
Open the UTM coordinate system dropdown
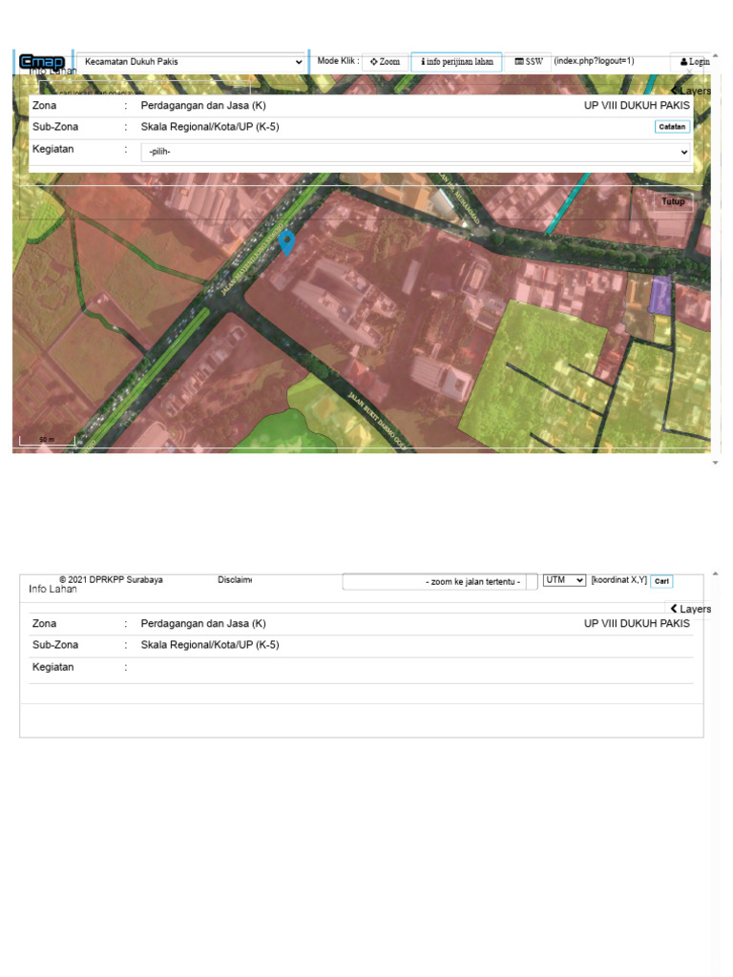(564, 580)
